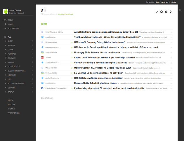Expand the Linux category
184x141 pixels.
point(5,50)
